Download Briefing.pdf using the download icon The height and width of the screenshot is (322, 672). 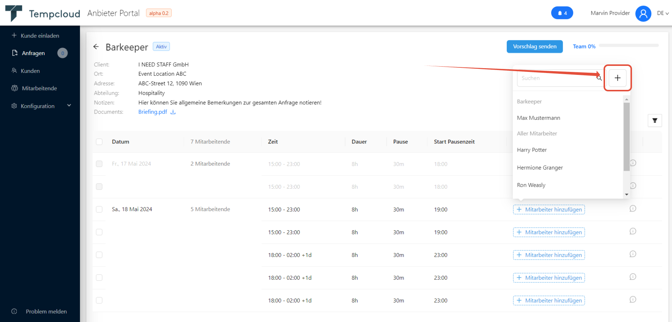173,112
